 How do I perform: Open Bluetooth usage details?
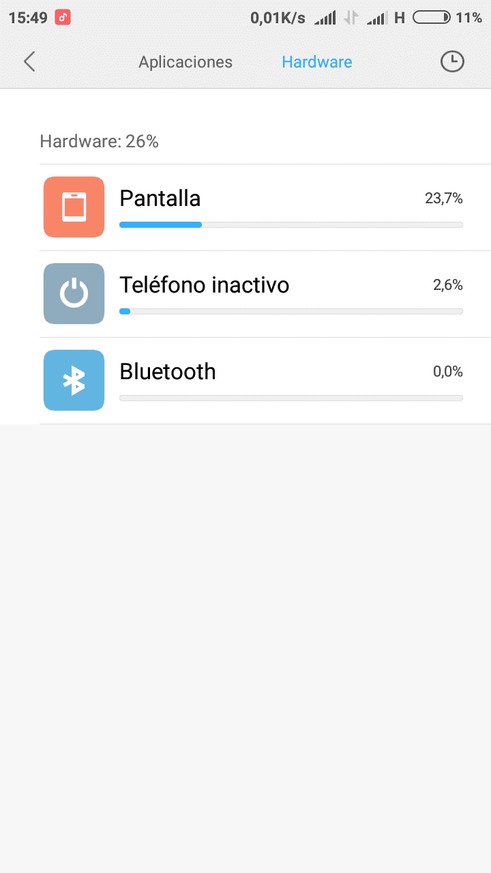pos(265,381)
